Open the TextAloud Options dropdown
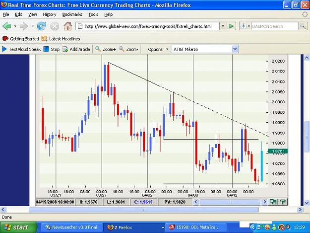 click(158, 49)
